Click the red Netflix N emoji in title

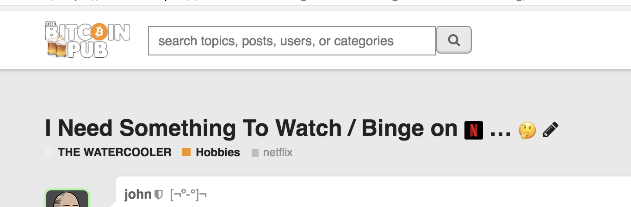(473, 130)
